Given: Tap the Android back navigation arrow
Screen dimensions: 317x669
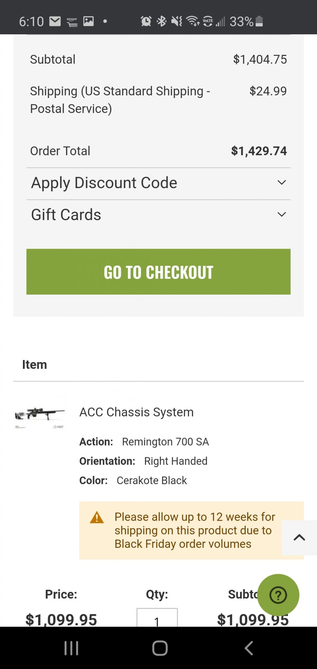Looking at the screenshot, I should (x=249, y=648).
